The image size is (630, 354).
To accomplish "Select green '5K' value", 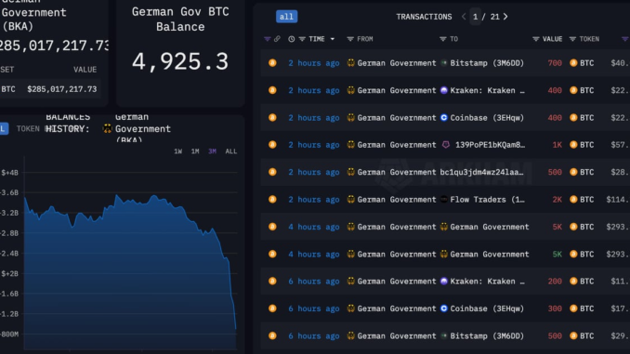I will point(558,254).
